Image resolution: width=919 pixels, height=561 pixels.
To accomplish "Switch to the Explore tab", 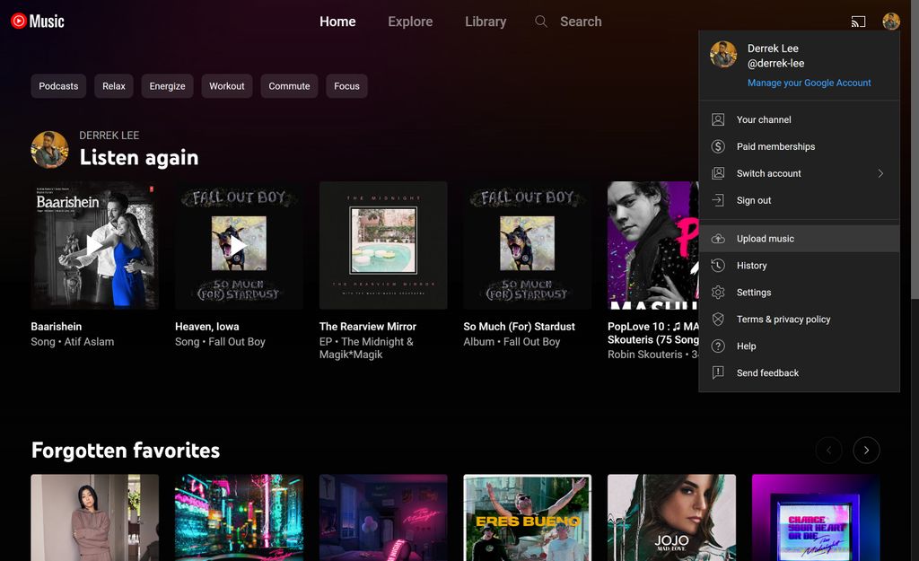I will tap(410, 21).
